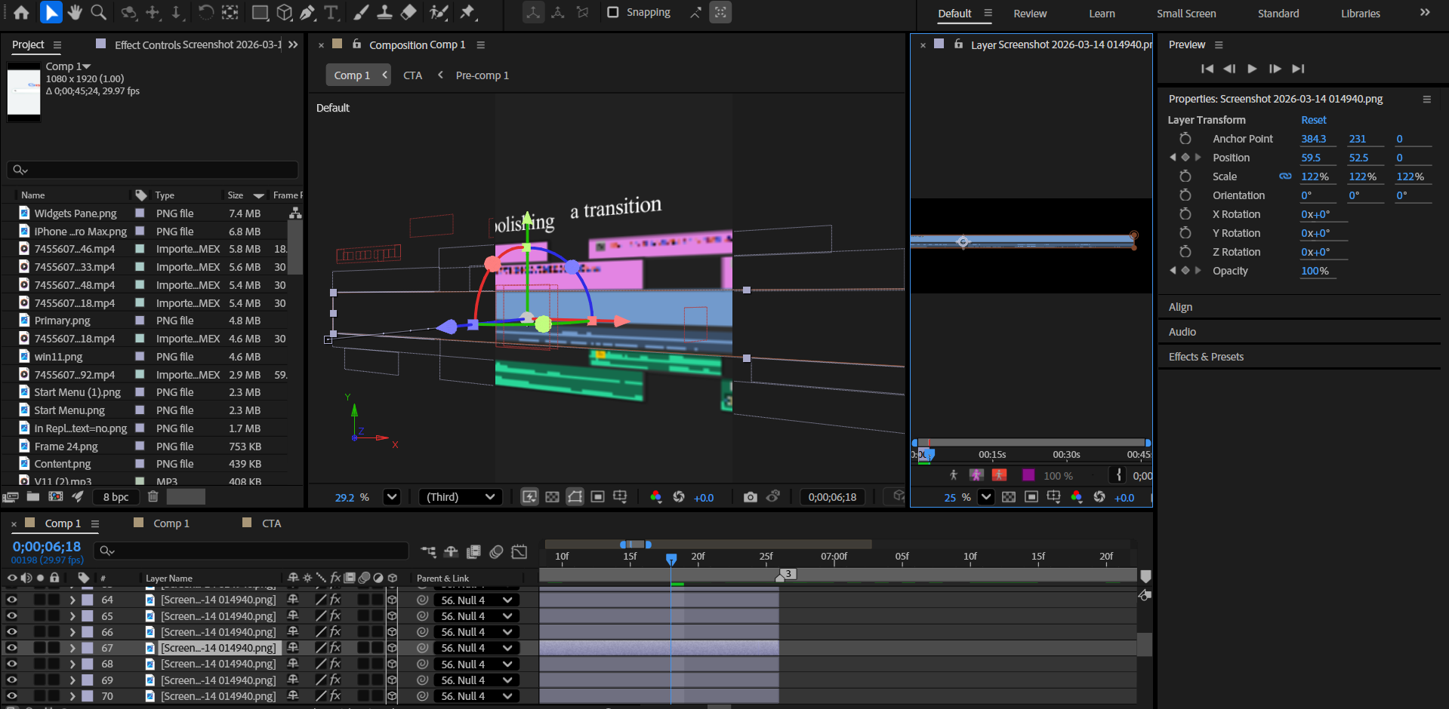The image size is (1449, 709).
Task: Select the Zoom magnifier tool
Action: [98, 12]
